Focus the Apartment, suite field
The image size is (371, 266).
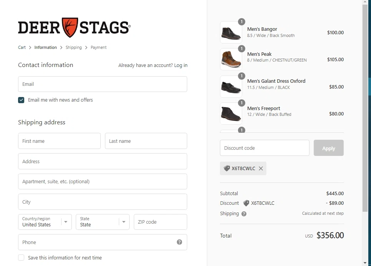pyautogui.click(x=103, y=181)
